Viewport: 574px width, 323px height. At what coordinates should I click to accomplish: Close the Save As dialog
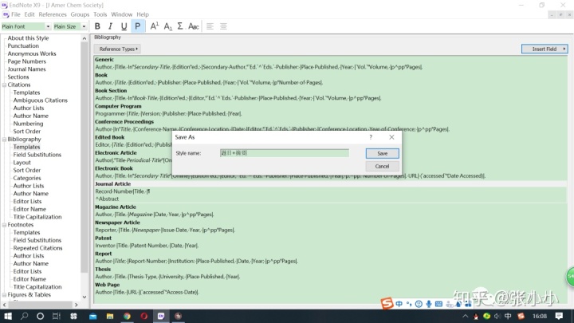[x=391, y=137]
